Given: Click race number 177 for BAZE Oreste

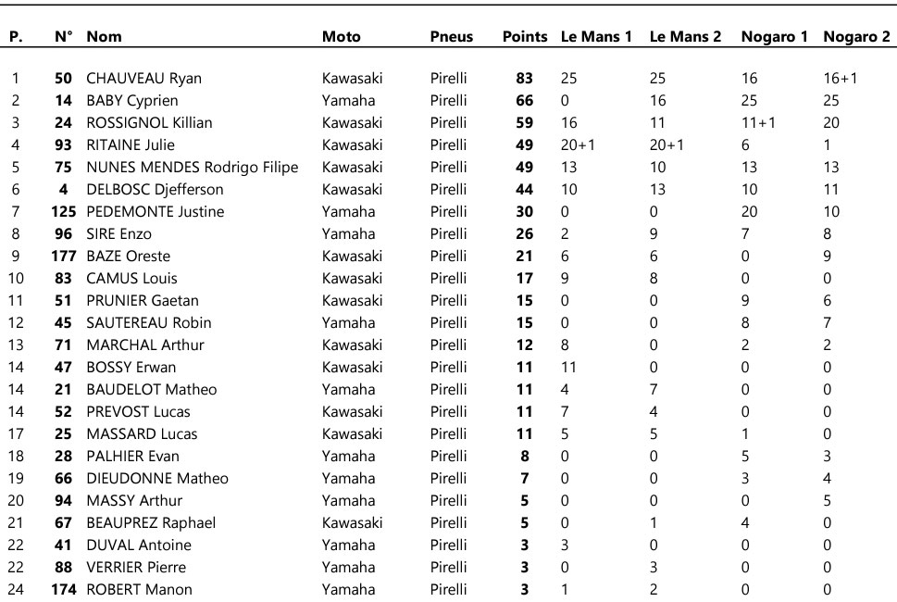Looking at the screenshot, I should (x=63, y=257).
